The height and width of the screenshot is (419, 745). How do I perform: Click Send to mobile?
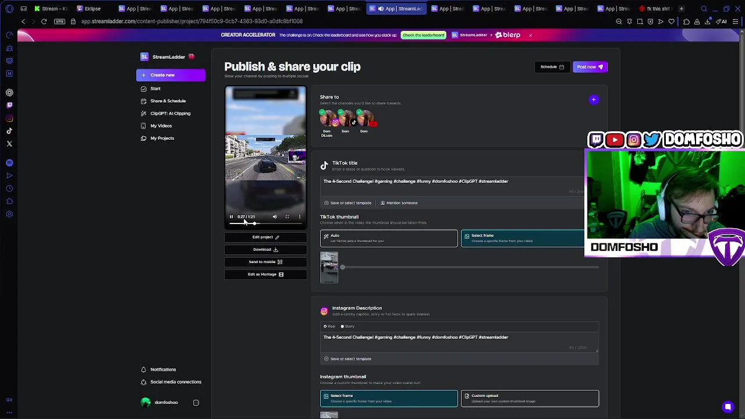coord(265,262)
